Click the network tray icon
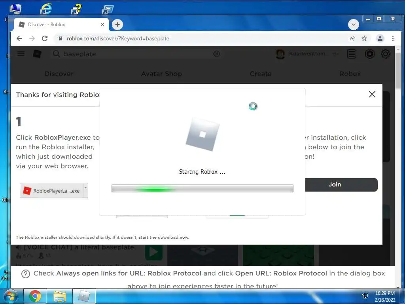The width and height of the screenshot is (405, 304). tap(365, 296)
